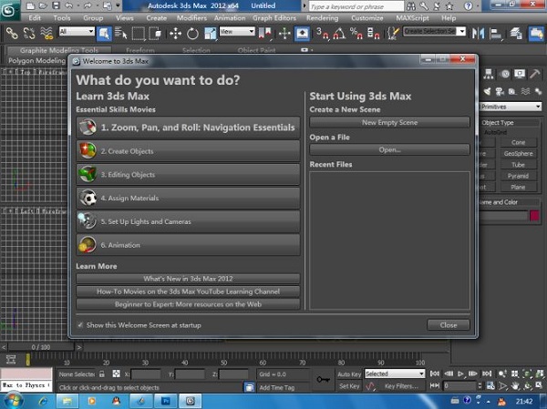Click the X coordinate input field

point(146,374)
